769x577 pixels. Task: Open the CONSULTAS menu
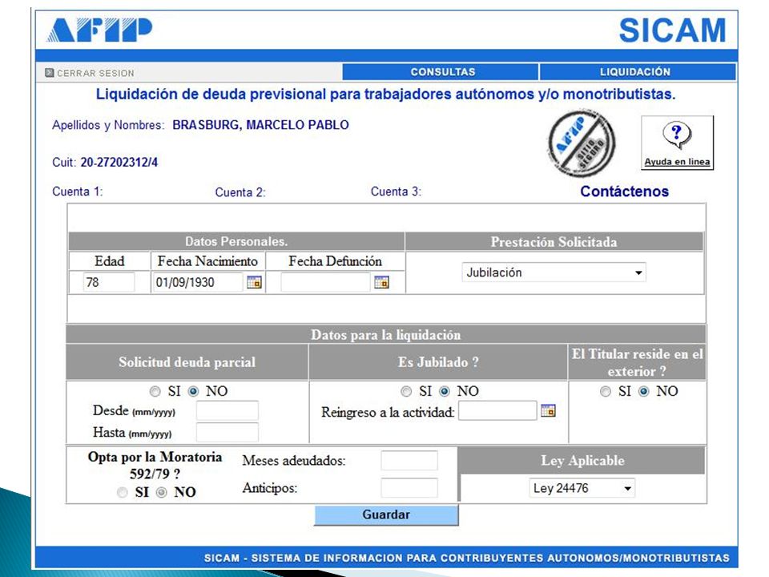pyautogui.click(x=441, y=71)
